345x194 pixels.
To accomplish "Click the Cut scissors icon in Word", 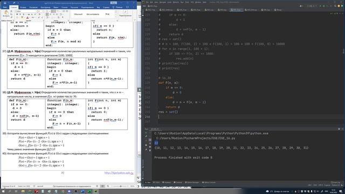I will click(x=11, y=11).
